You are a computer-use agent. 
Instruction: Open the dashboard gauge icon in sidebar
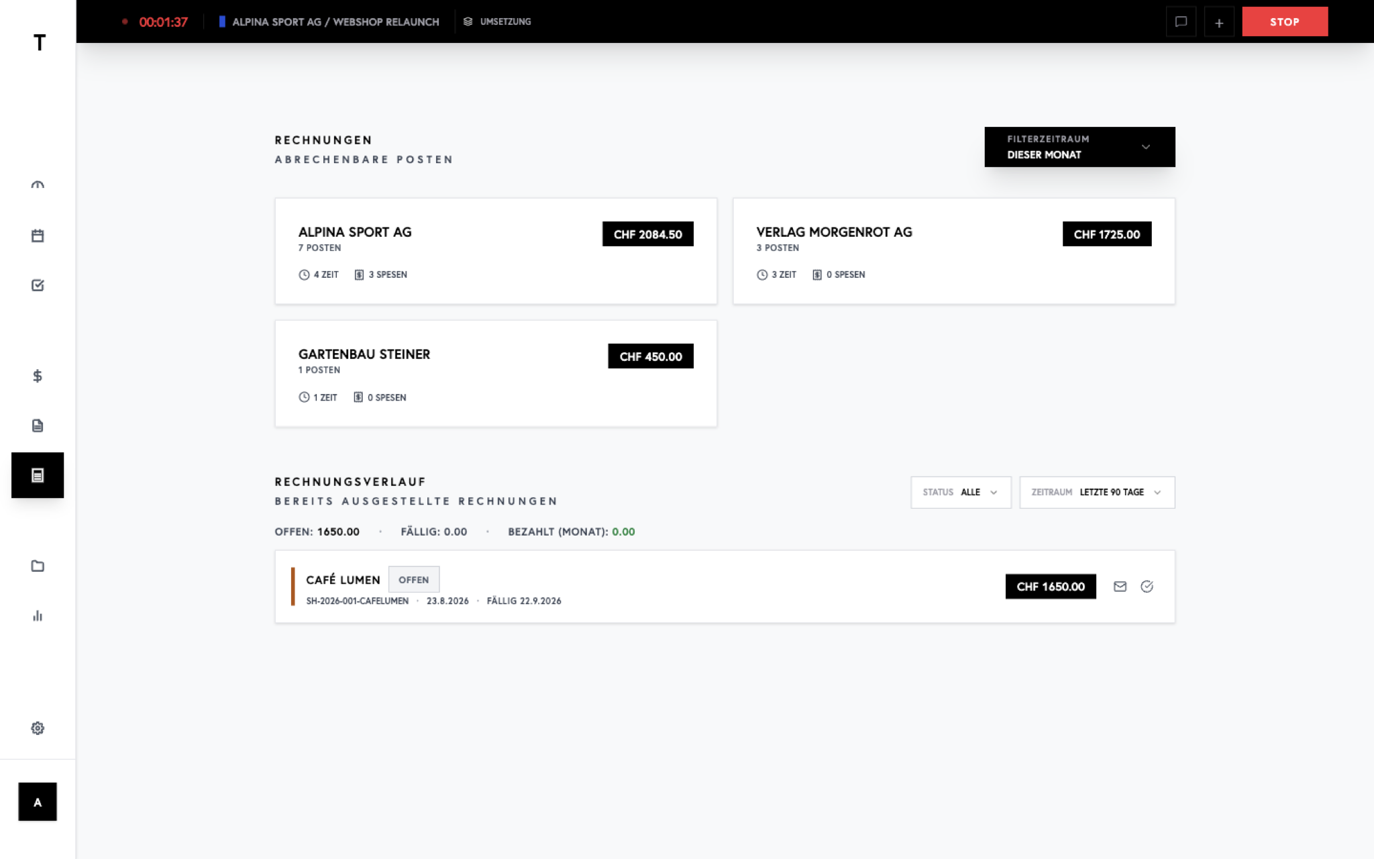tap(38, 185)
